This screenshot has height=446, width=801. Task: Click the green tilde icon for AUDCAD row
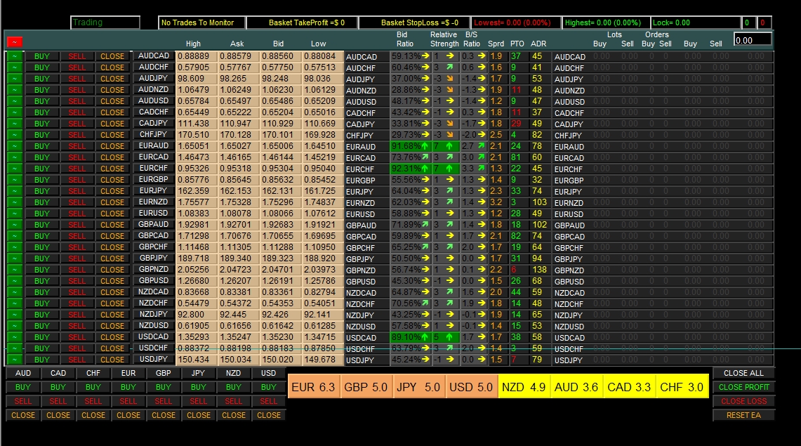[x=15, y=56]
